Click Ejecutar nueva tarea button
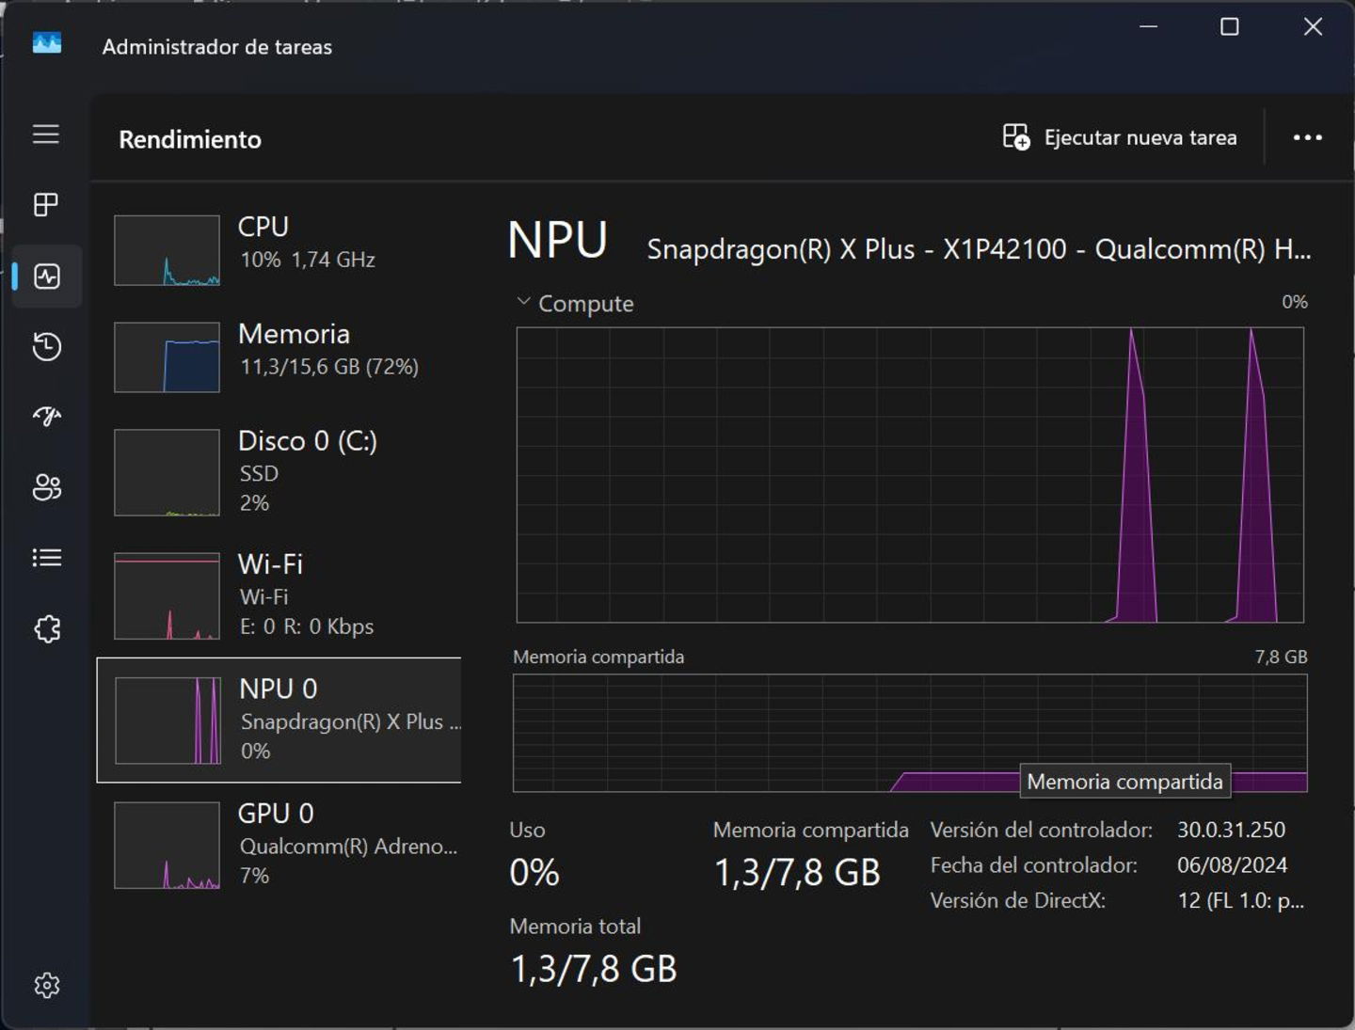The image size is (1355, 1030). pos(1120,137)
